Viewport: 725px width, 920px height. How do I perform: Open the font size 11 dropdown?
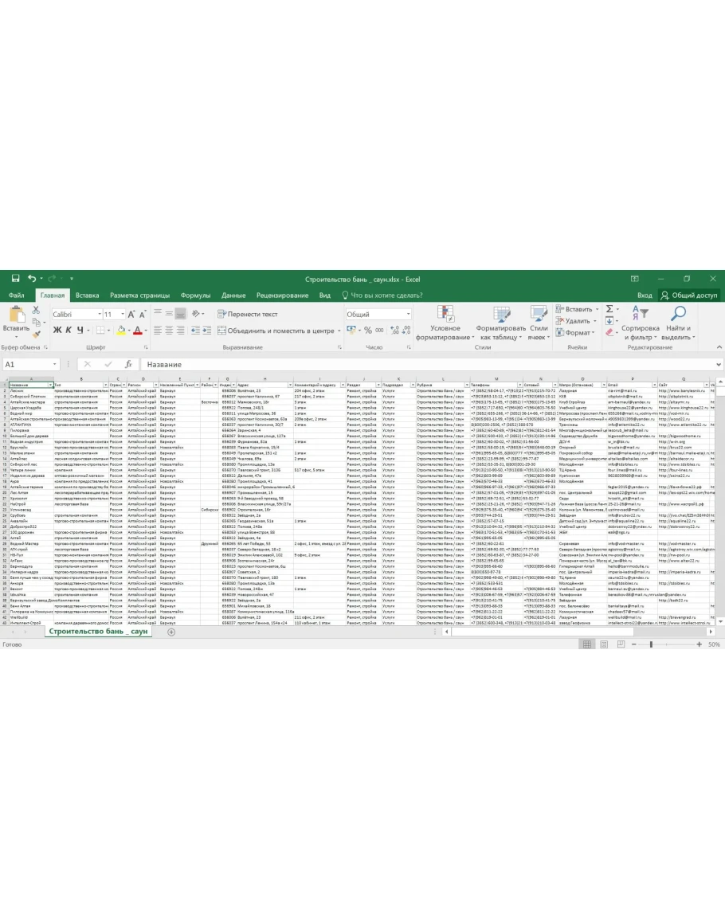tap(122, 315)
